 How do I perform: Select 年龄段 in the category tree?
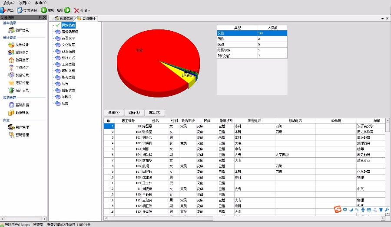click(66, 97)
